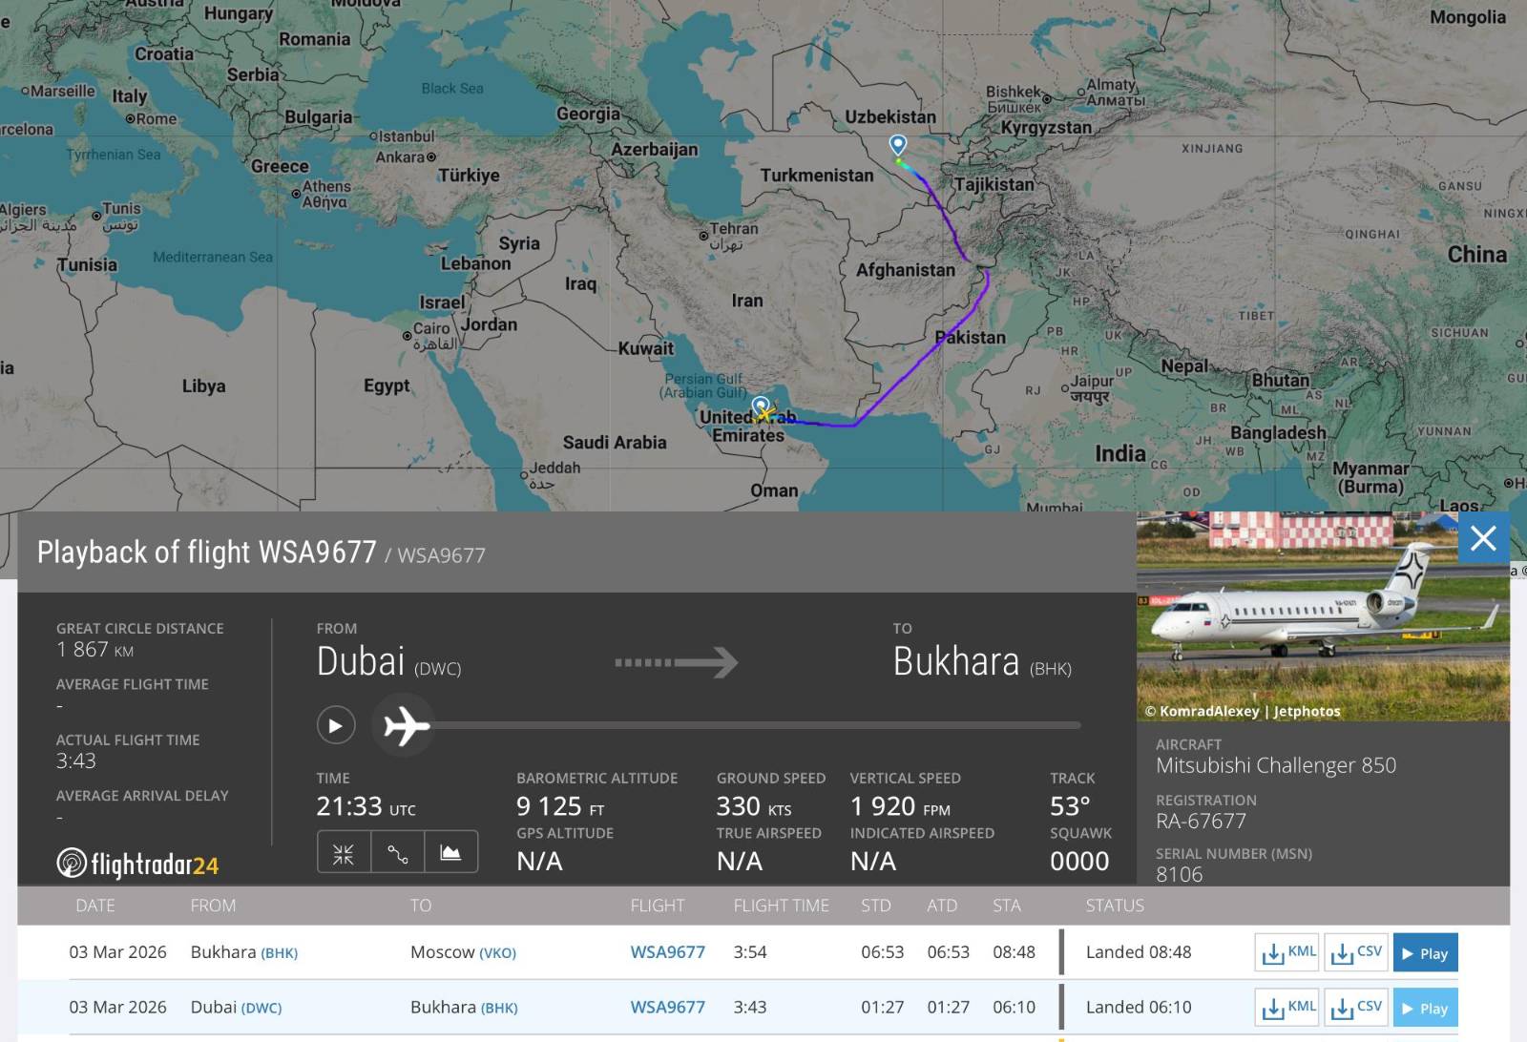This screenshot has width=1527, height=1042.
Task: Download CSV for Bukhara to Moscow flight
Action: tap(1356, 952)
